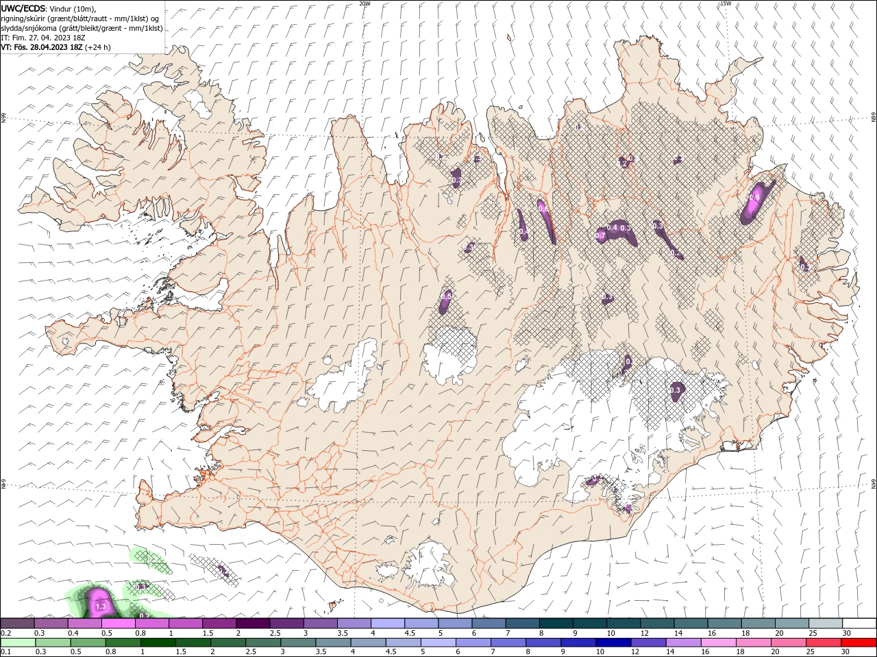Click the '0.8' precipitation value in the east
The image size is (877, 657).
click(x=755, y=197)
